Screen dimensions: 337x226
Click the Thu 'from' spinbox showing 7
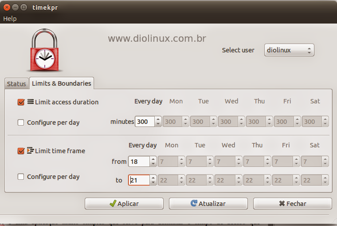pos(257,162)
